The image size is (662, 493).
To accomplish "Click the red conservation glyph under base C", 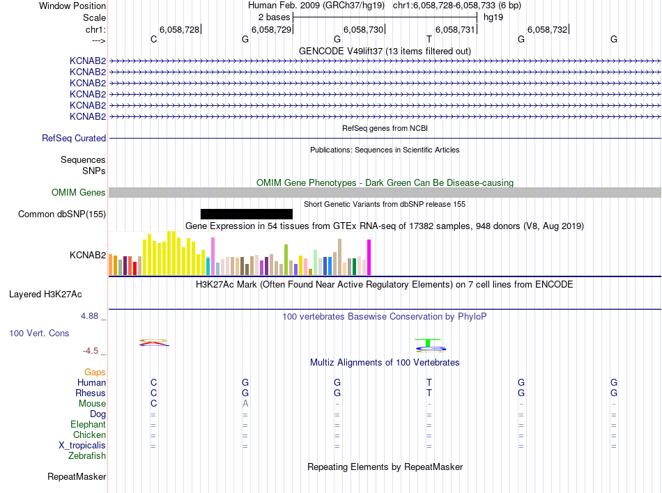I will [x=154, y=343].
